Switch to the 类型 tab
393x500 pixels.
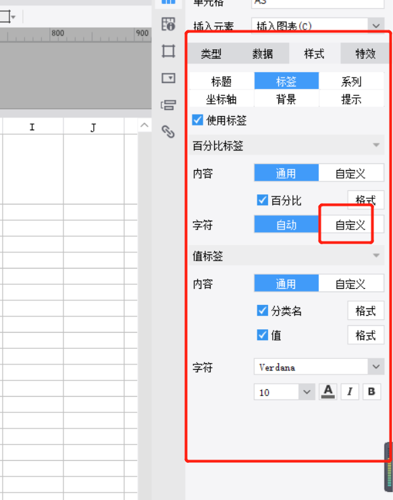point(211,53)
